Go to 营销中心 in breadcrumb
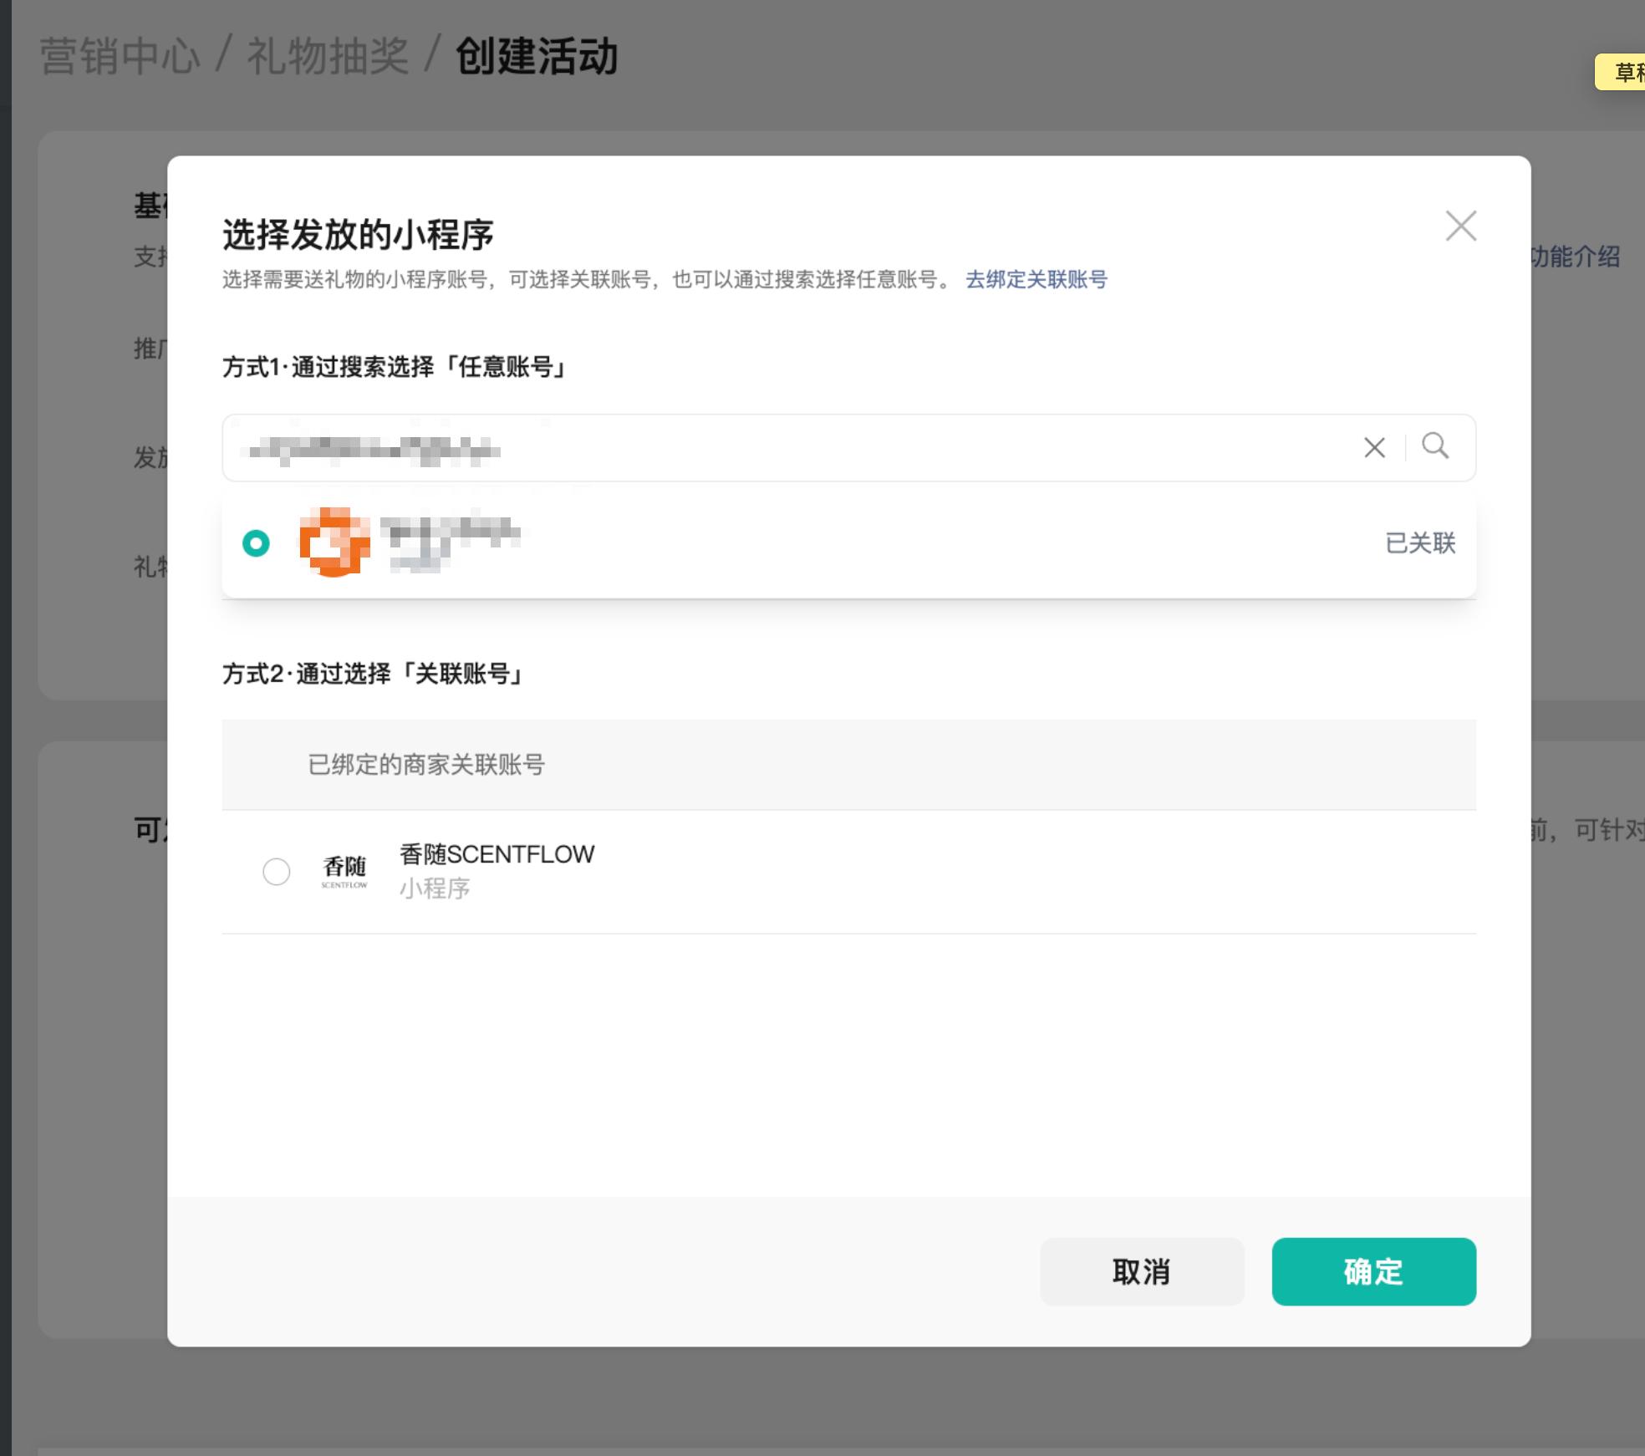The image size is (1645, 1456). [x=120, y=57]
